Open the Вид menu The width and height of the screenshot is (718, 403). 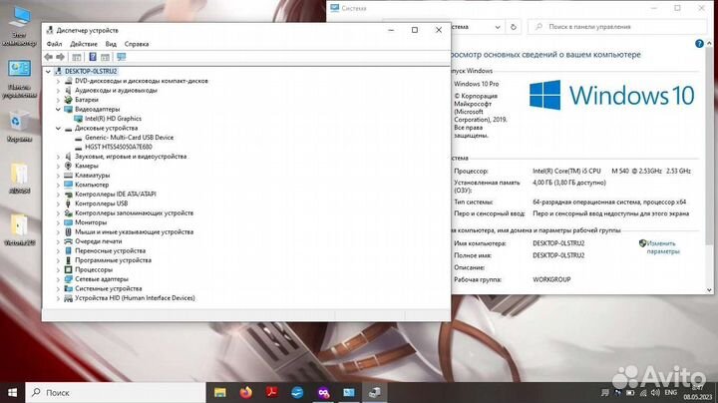[111, 44]
